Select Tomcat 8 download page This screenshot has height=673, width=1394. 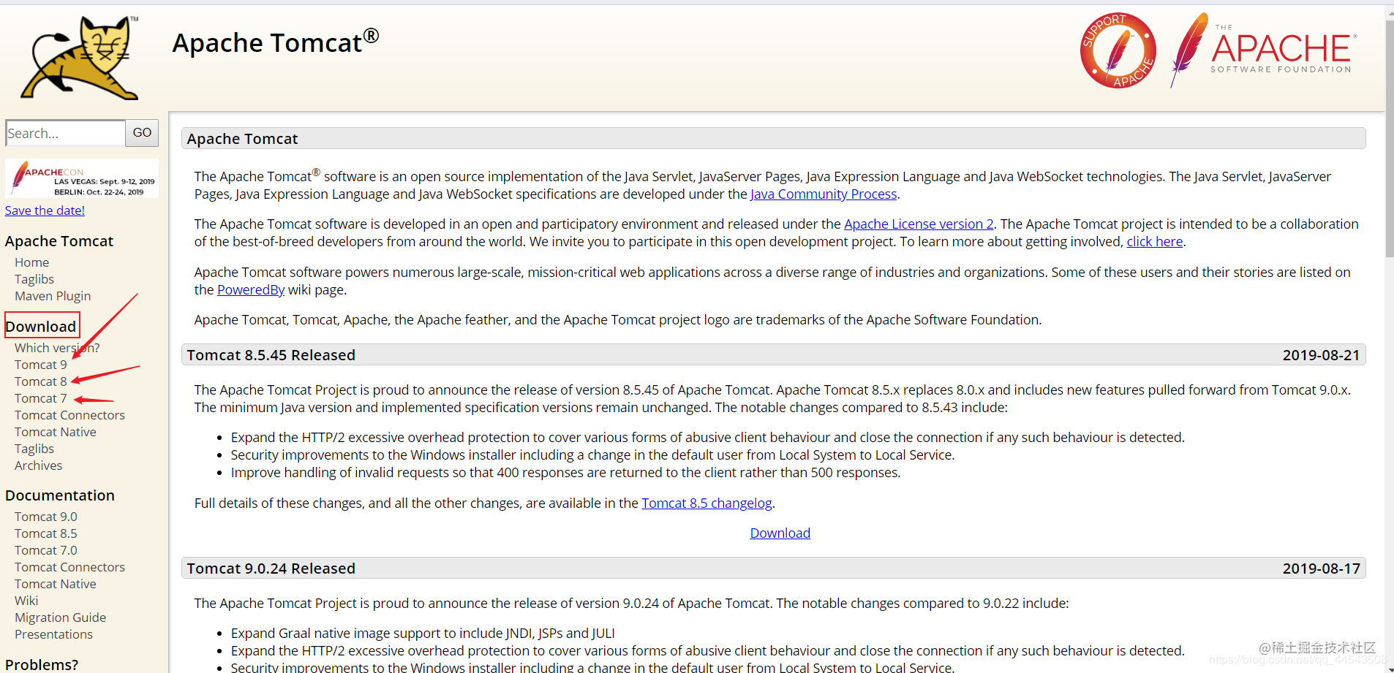[40, 381]
